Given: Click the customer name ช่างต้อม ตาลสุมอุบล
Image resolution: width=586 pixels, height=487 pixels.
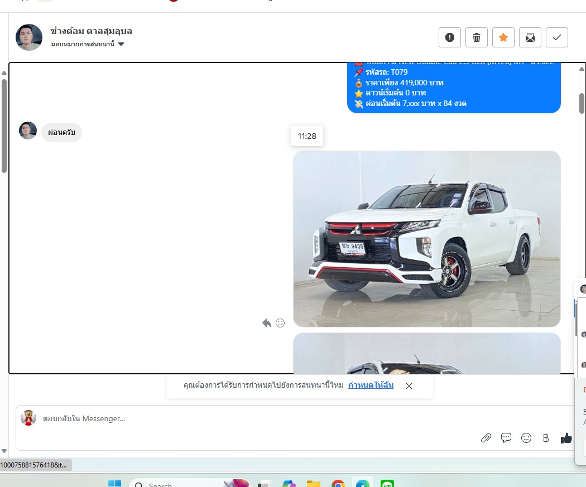Looking at the screenshot, I should [x=91, y=31].
